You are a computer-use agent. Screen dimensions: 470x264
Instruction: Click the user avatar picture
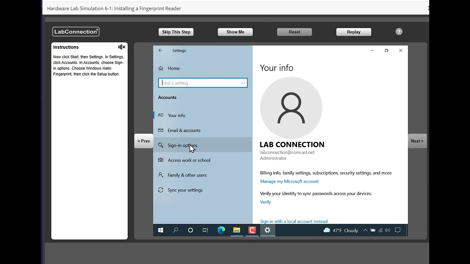(291, 108)
